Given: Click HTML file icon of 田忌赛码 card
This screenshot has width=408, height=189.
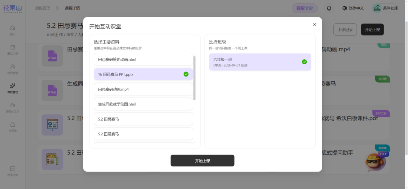Looking at the screenshot, I should (x=52, y=56).
